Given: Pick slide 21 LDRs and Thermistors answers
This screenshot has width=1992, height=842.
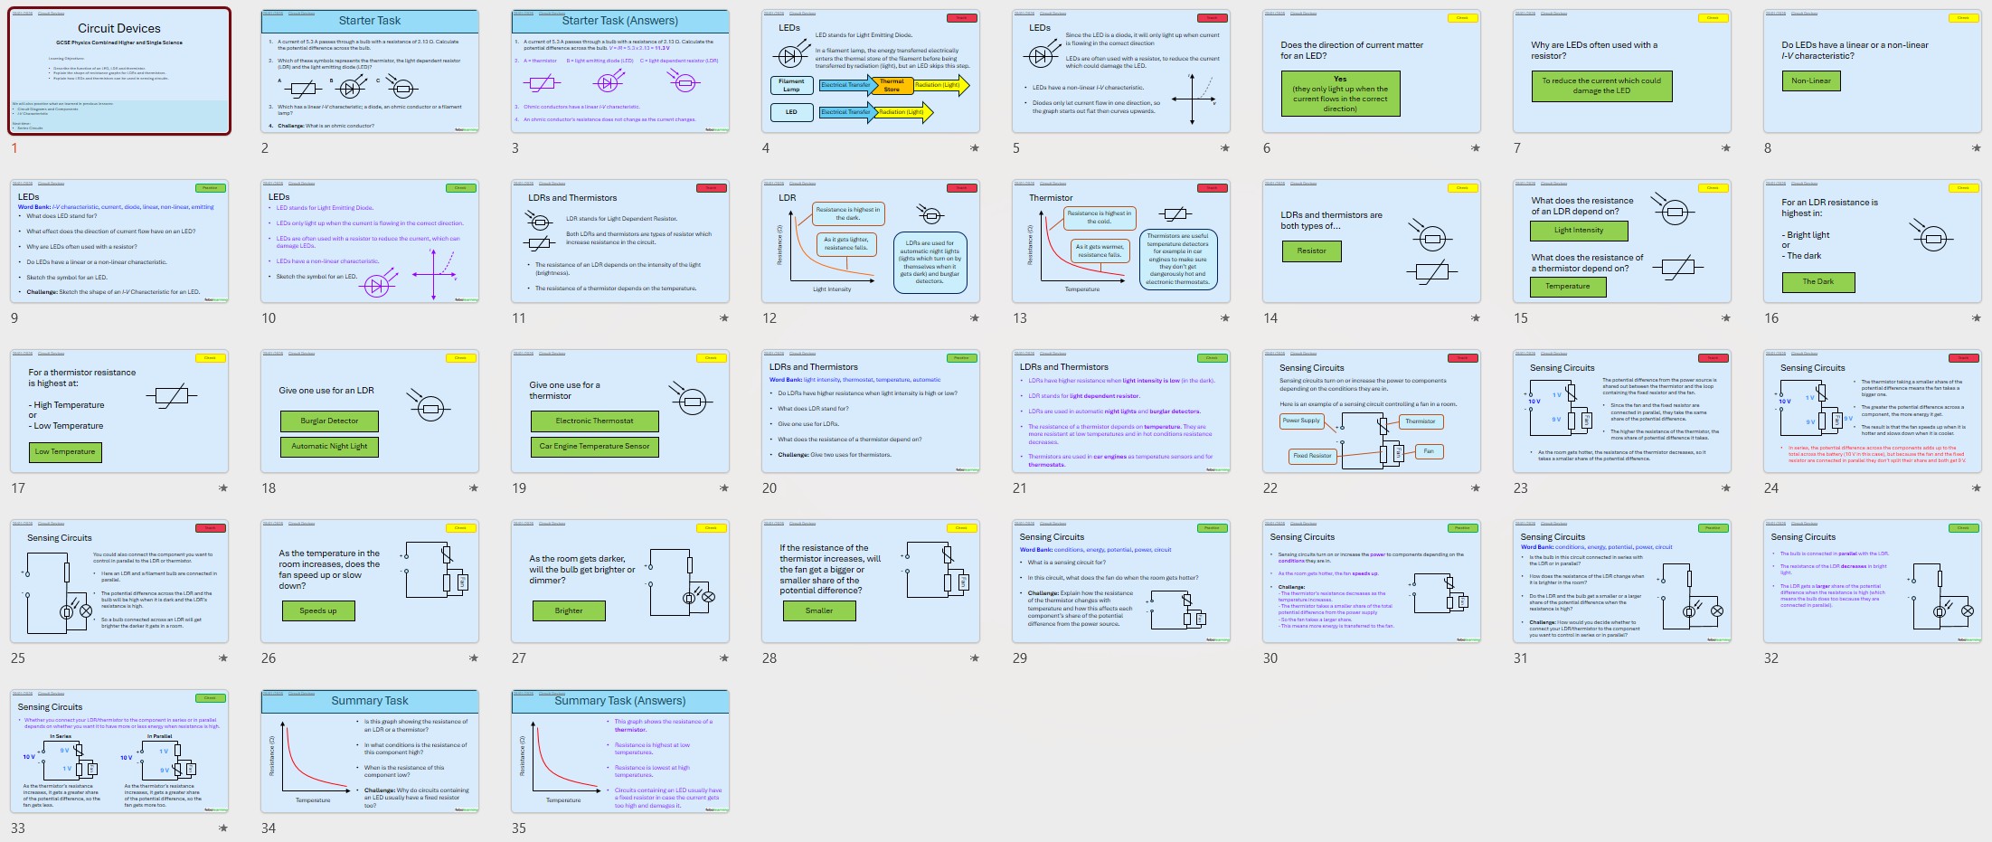Looking at the screenshot, I should (1121, 412).
